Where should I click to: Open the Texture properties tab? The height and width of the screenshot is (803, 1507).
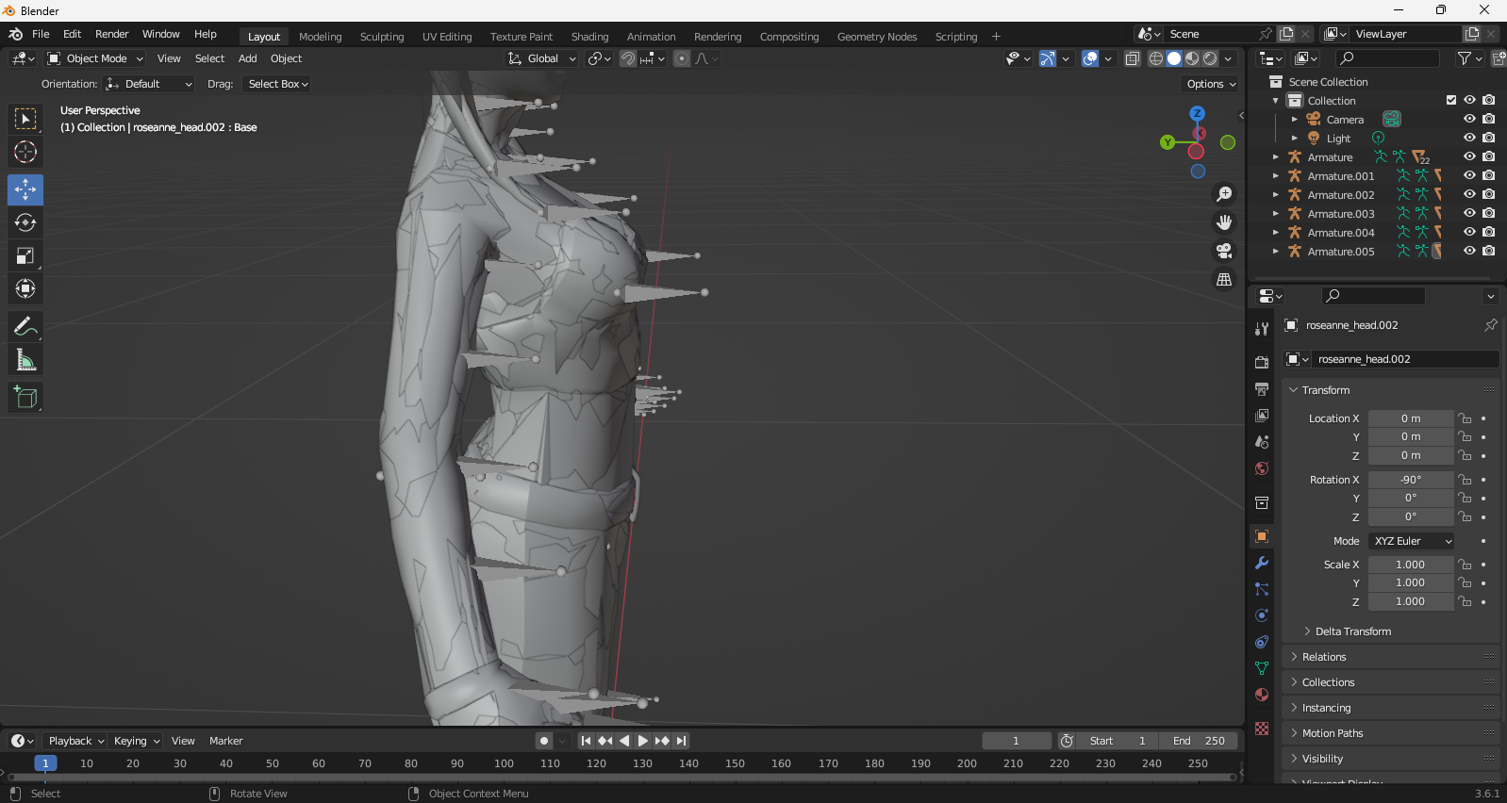pos(1262,729)
